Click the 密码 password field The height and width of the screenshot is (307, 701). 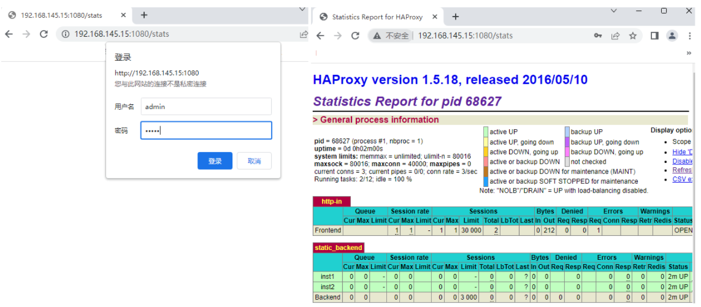tap(206, 131)
